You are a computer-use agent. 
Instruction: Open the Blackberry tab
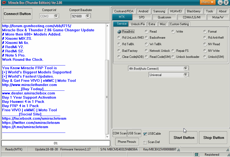click(x=194, y=11)
